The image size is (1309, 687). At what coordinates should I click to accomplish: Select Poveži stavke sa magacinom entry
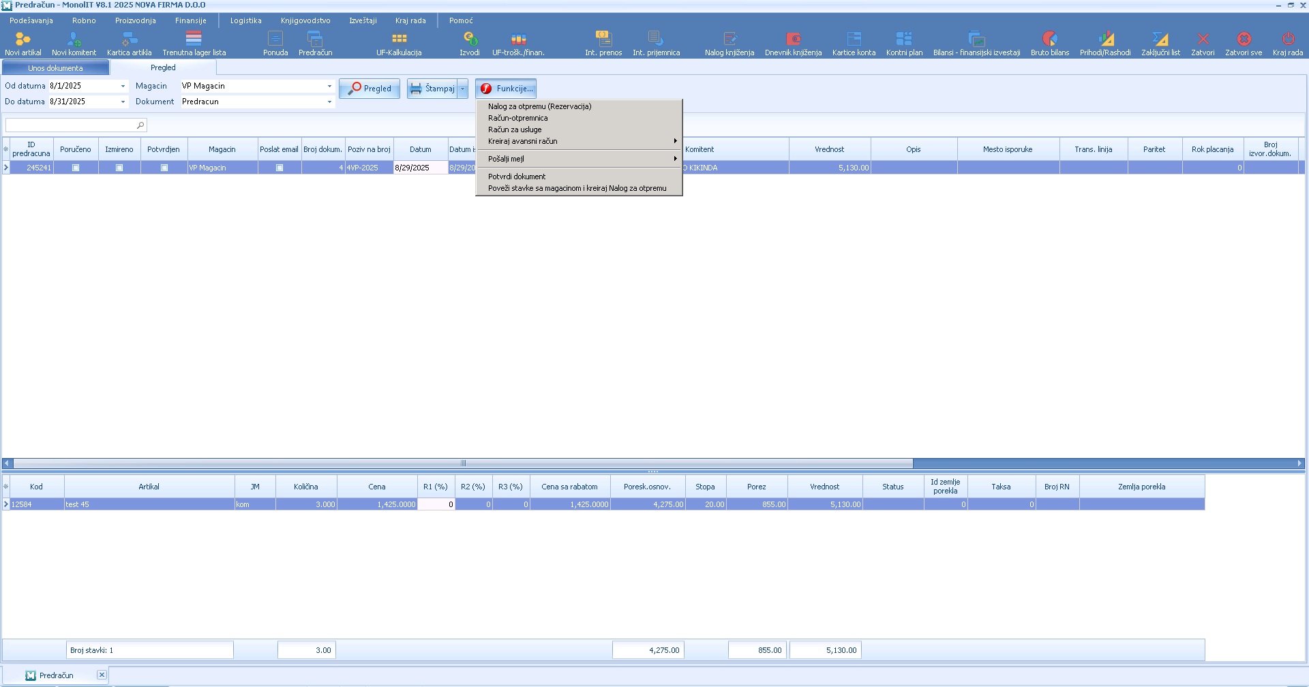tap(579, 188)
